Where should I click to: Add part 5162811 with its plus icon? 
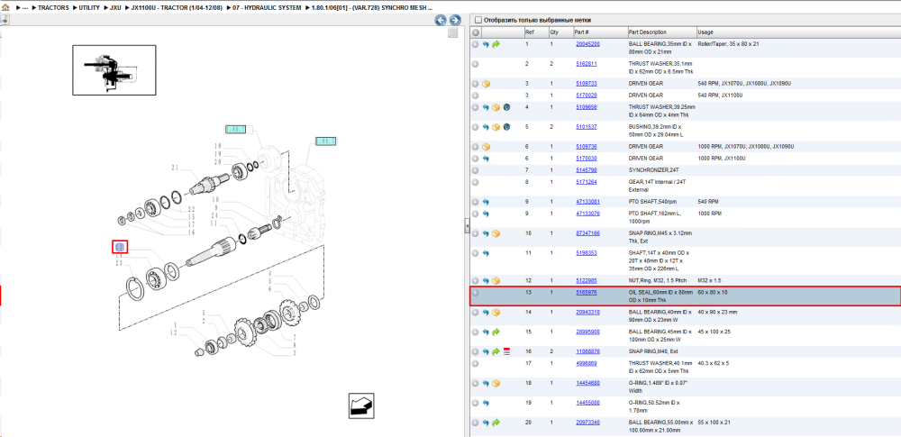pyautogui.click(x=475, y=64)
